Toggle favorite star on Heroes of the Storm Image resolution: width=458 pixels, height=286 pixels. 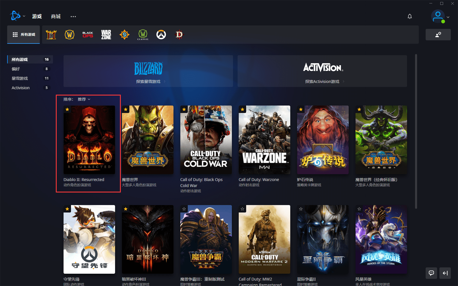[x=359, y=209]
